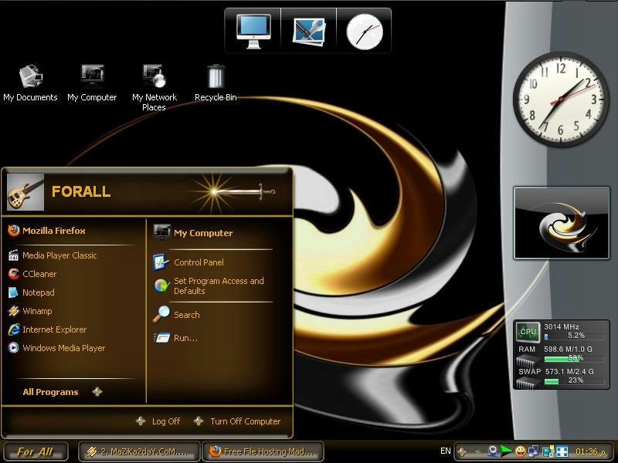Click the Turn Off Computer icon
The height and width of the screenshot is (463, 618).
coord(199,421)
